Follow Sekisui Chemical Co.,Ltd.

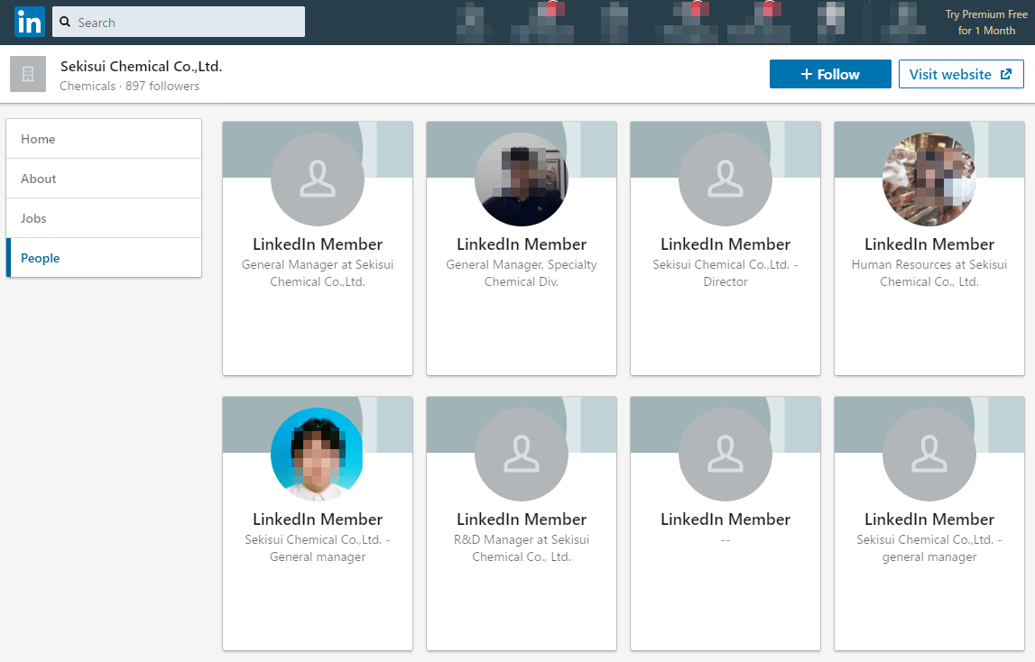830,74
